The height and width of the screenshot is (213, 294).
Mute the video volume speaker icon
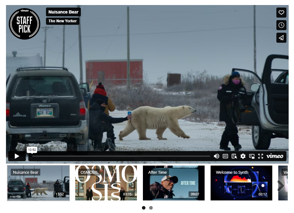(x=217, y=156)
